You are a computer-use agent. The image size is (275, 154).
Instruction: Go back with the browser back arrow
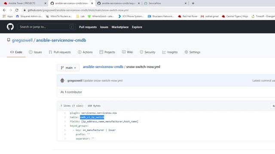tap(4, 10)
